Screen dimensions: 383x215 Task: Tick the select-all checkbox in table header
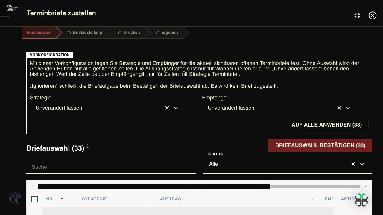click(34, 199)
